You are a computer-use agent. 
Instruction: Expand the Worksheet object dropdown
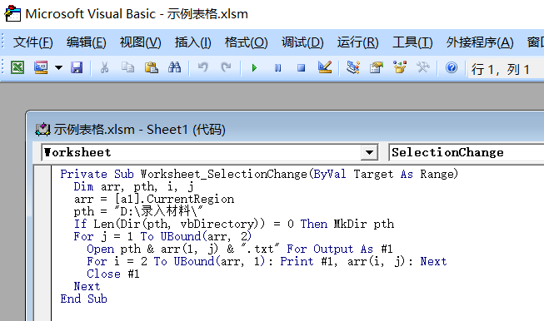[369, 152]
